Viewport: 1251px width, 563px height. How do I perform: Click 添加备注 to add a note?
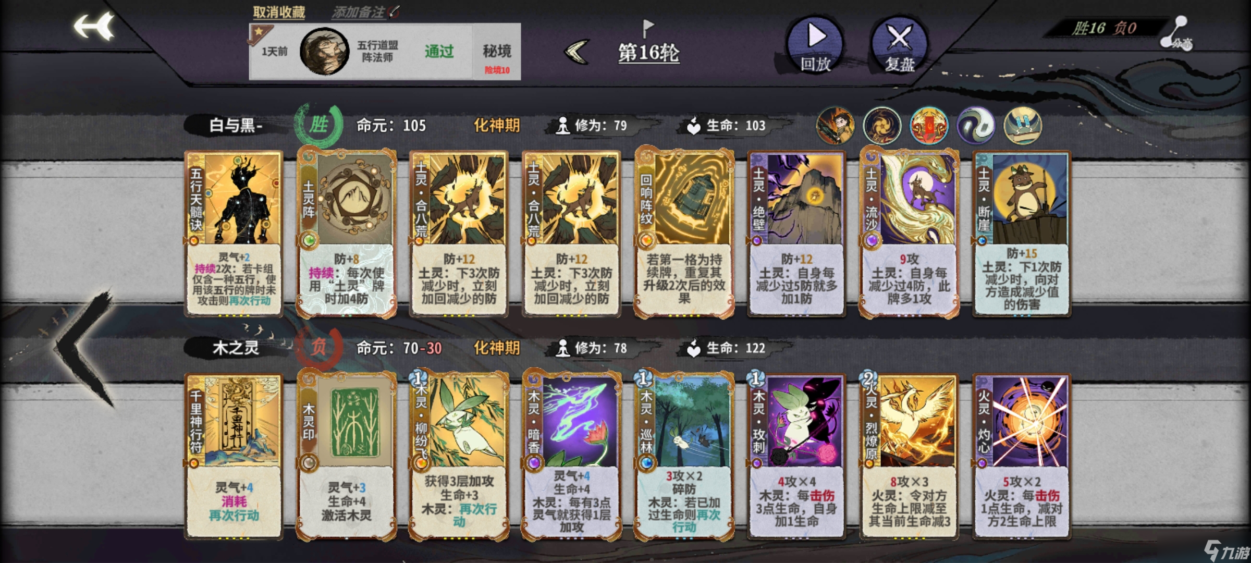coord(365,11)
